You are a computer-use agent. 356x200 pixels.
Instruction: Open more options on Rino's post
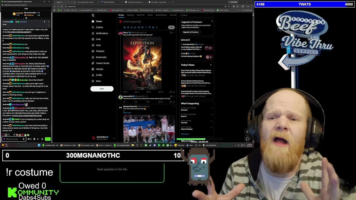pos(174,32)
